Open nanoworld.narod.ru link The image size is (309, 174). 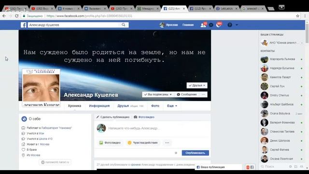coord(55,162)
